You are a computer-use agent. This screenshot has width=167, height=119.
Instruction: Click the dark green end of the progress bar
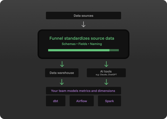click(x=114, y=50)
